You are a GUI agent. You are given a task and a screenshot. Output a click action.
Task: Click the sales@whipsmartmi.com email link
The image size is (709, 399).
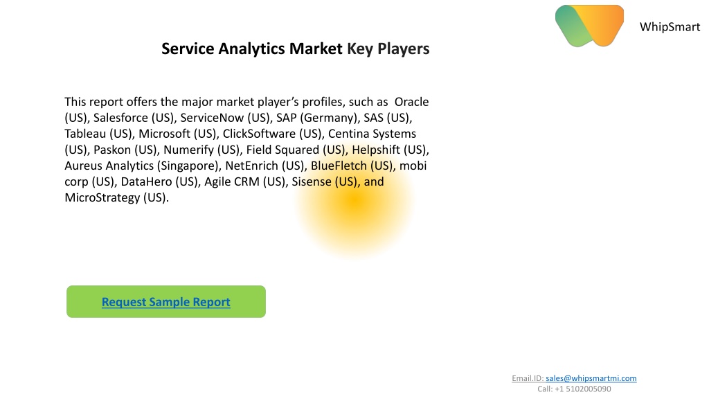591,378
